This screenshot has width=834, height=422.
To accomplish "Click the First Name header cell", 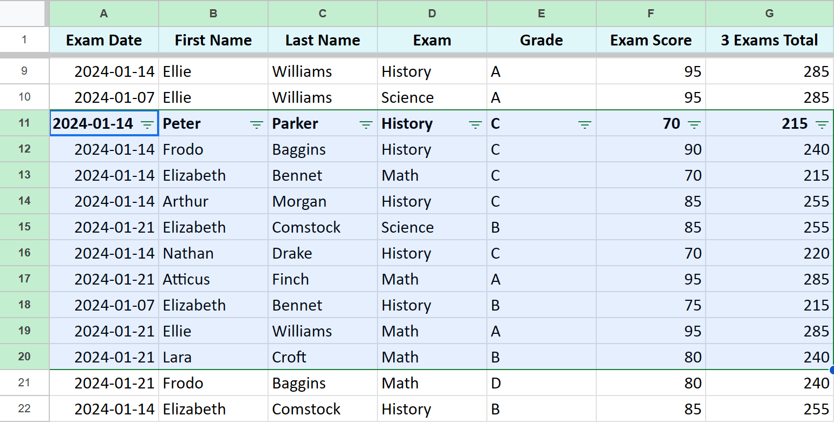I will pos(213,40).
